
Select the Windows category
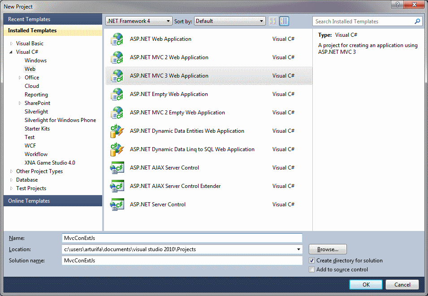pyautogui.click(x=35, y=61)
